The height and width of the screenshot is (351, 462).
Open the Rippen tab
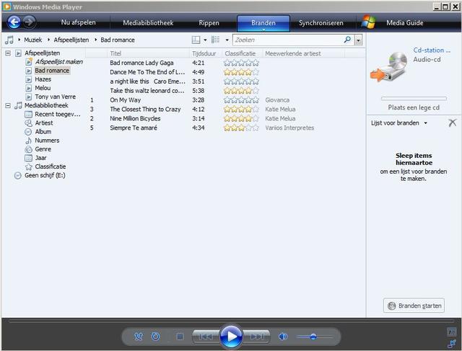(209, 23)
